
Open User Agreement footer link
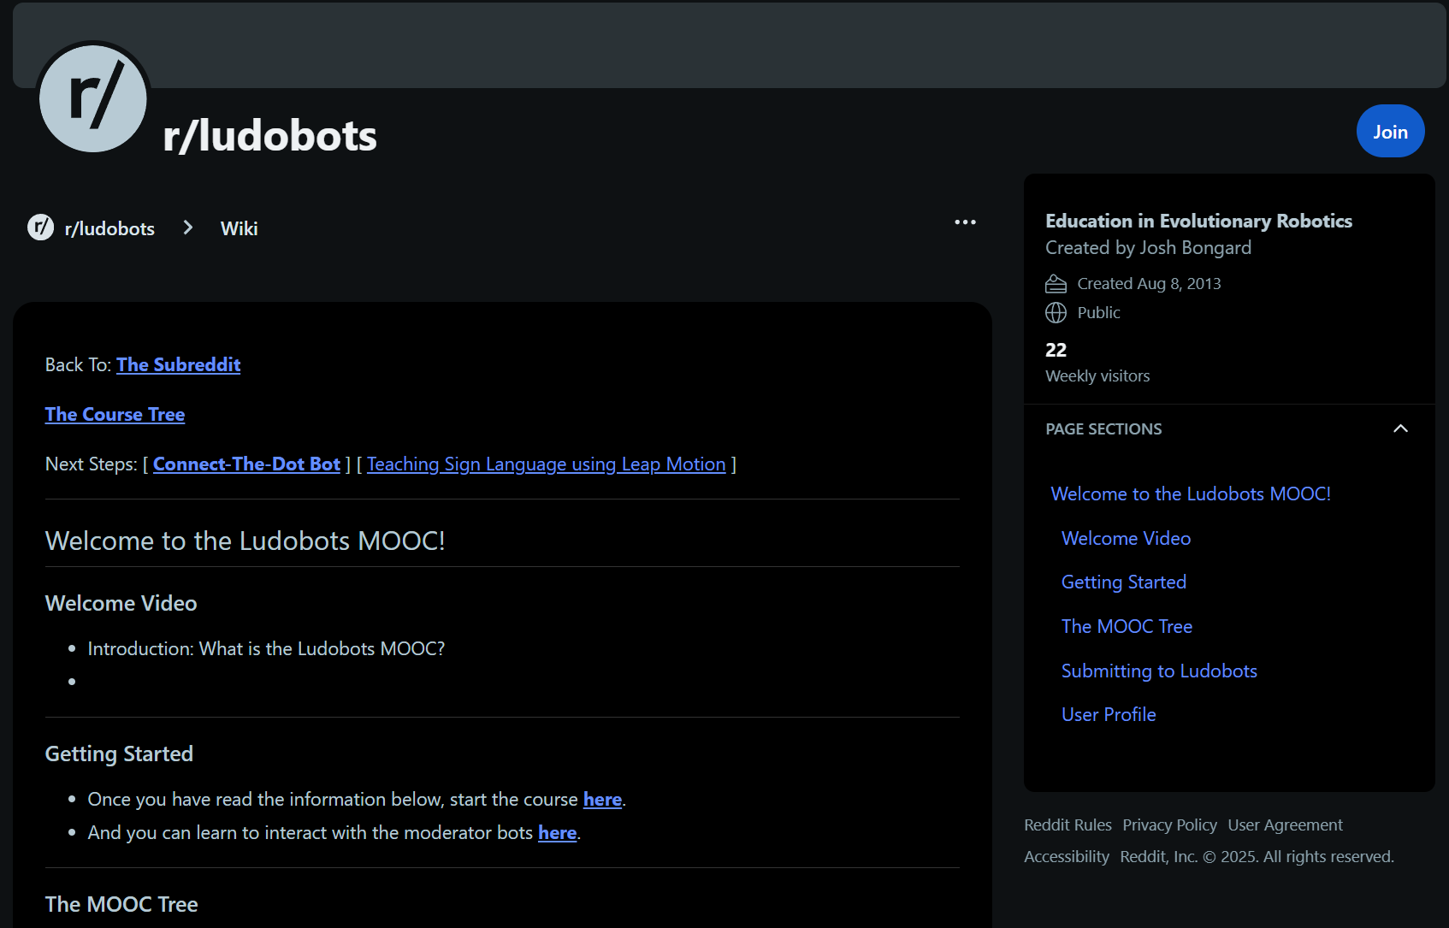[1285, 825]
